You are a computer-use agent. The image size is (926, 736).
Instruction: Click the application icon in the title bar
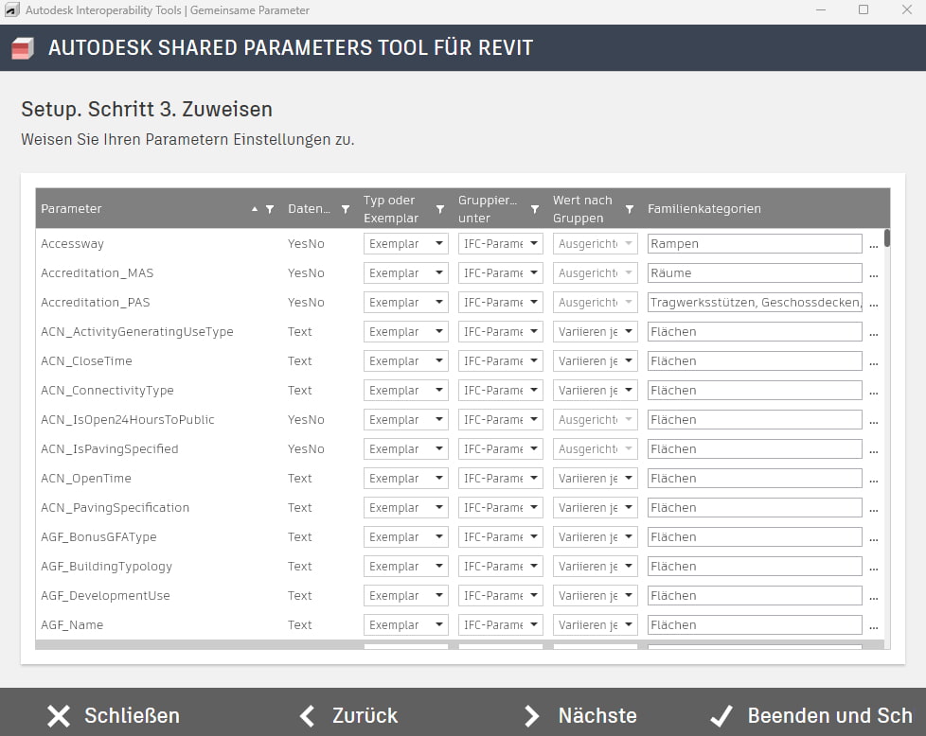[11, 10]
